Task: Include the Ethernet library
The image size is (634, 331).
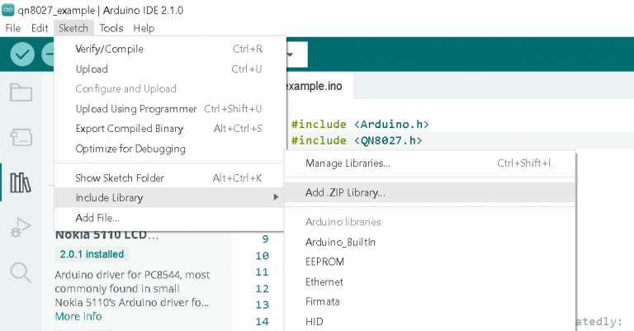Action: point(430,281)
